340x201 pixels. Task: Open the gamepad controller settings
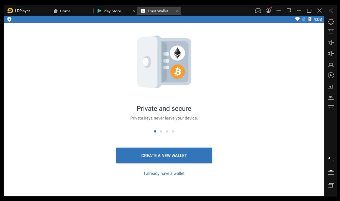[258, 10]
